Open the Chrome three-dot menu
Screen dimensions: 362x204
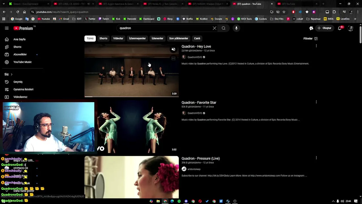[x=357, y=12]
